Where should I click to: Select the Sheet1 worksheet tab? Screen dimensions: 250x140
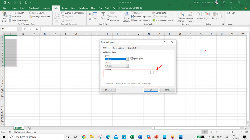[x=19, y=128]
